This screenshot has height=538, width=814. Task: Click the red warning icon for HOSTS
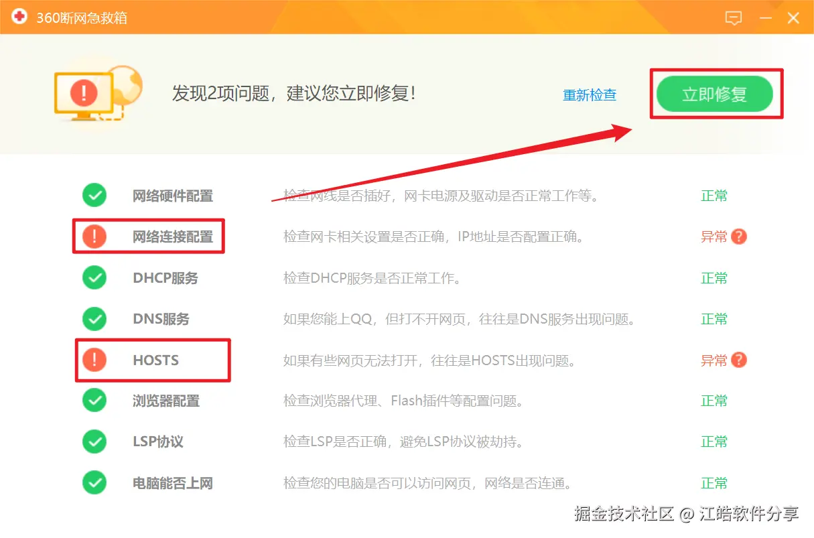(94, 360)
